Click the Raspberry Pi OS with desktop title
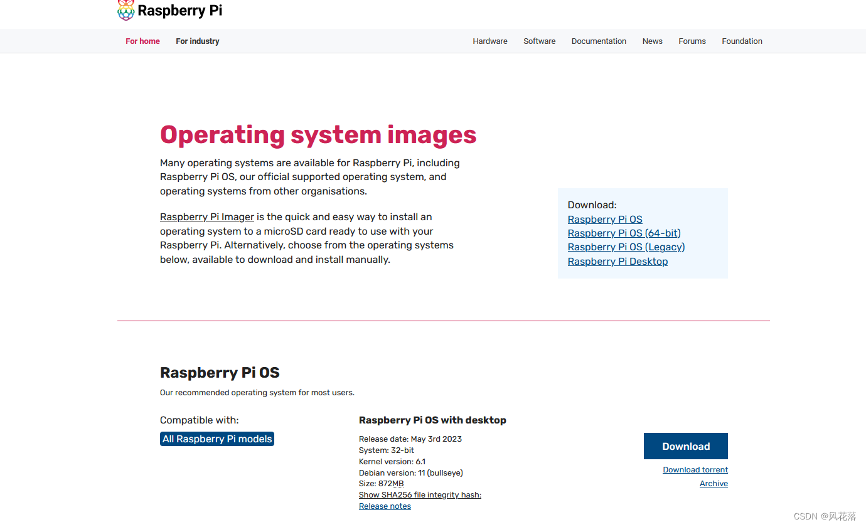The width and height of the screenshot is (866, 527). (432, 420)
